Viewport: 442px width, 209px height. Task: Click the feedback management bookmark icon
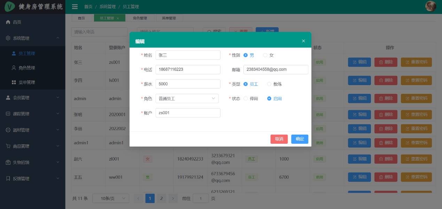tap(8, 179)
